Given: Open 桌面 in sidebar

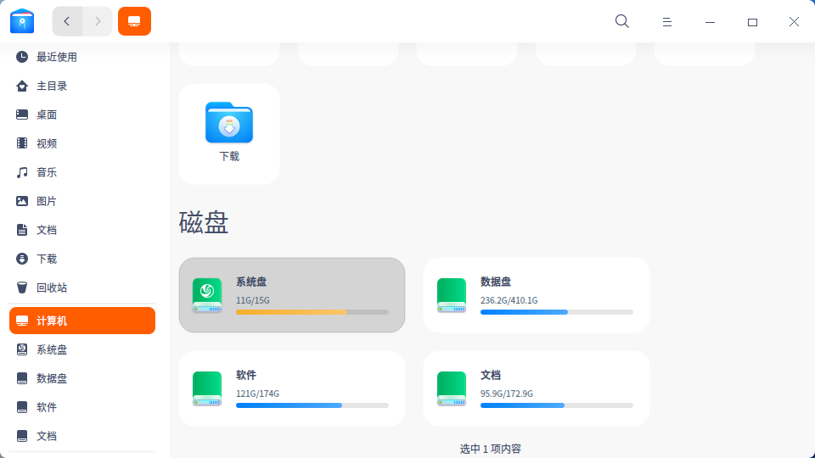Looking at the screenshot, I should 82,114.
